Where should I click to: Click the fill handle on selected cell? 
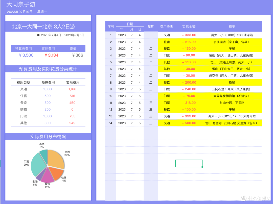pyautogui.click(x=202, y=167)
